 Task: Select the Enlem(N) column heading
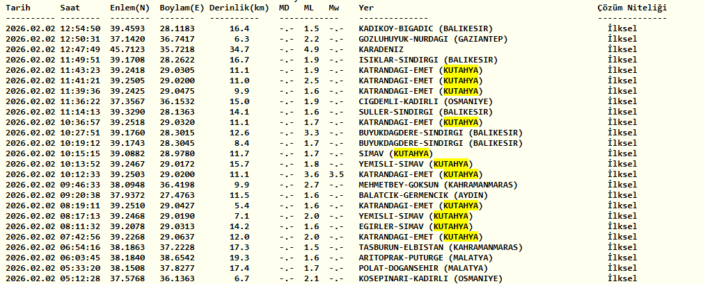click(x=129, y=7)
